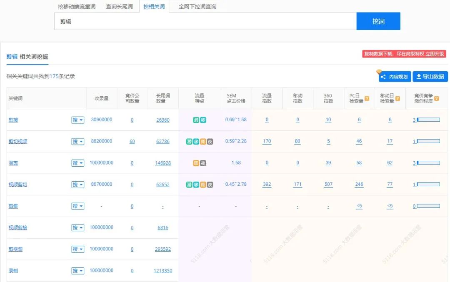Switch to the 全网下拉词查询 tab
This screenshot has height=282, width=450.
point(197,6)
